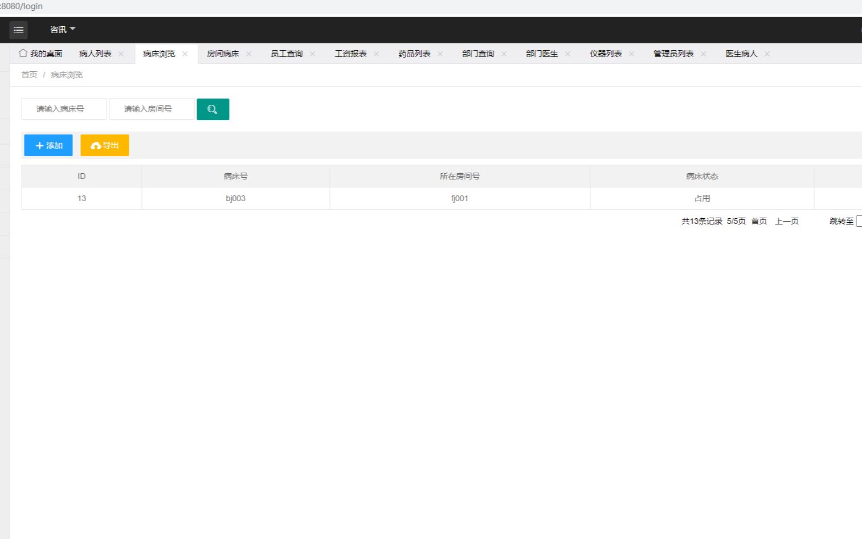Click the 共13条记录 record count text
862x539 pixels.
point(702,221)
